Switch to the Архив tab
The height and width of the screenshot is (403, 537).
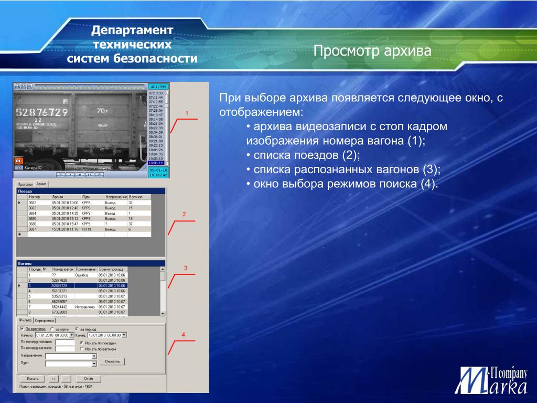pyautogui.click(x=41, y=184)
